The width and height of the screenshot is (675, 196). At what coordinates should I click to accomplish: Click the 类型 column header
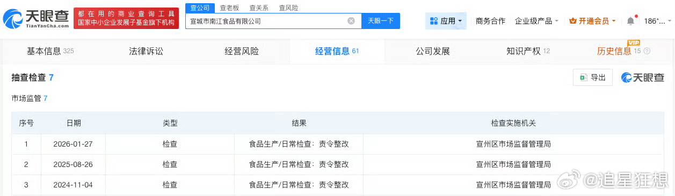(170, 123)
